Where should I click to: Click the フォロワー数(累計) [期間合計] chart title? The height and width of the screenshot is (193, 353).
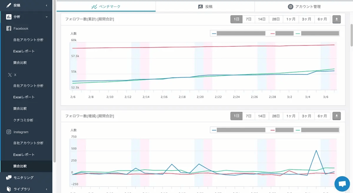(90, 19)
